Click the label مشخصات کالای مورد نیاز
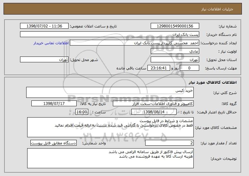 [216, 128]
